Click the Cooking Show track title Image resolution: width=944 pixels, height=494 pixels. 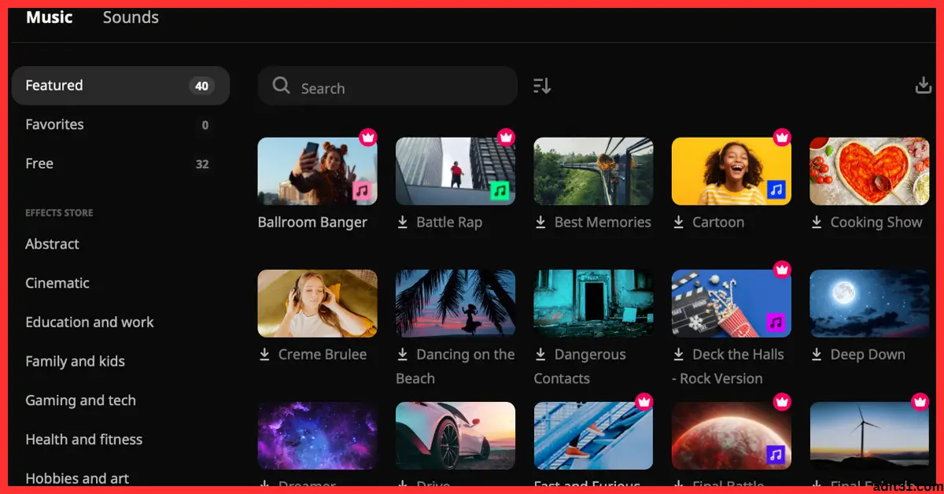click(876, 223)
